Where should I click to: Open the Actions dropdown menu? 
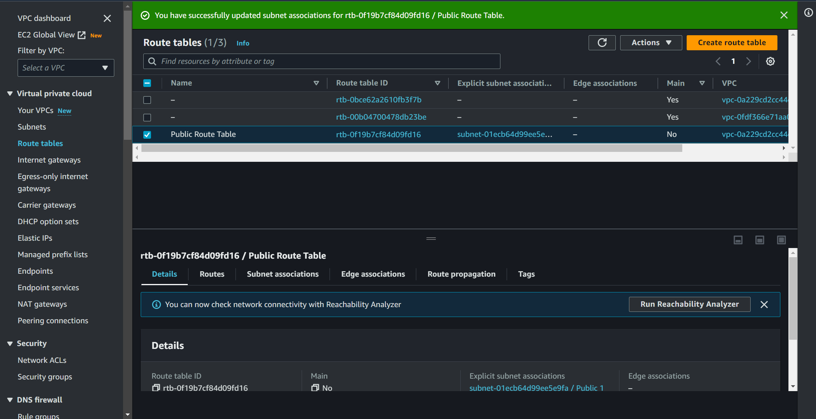pos(651,43)
